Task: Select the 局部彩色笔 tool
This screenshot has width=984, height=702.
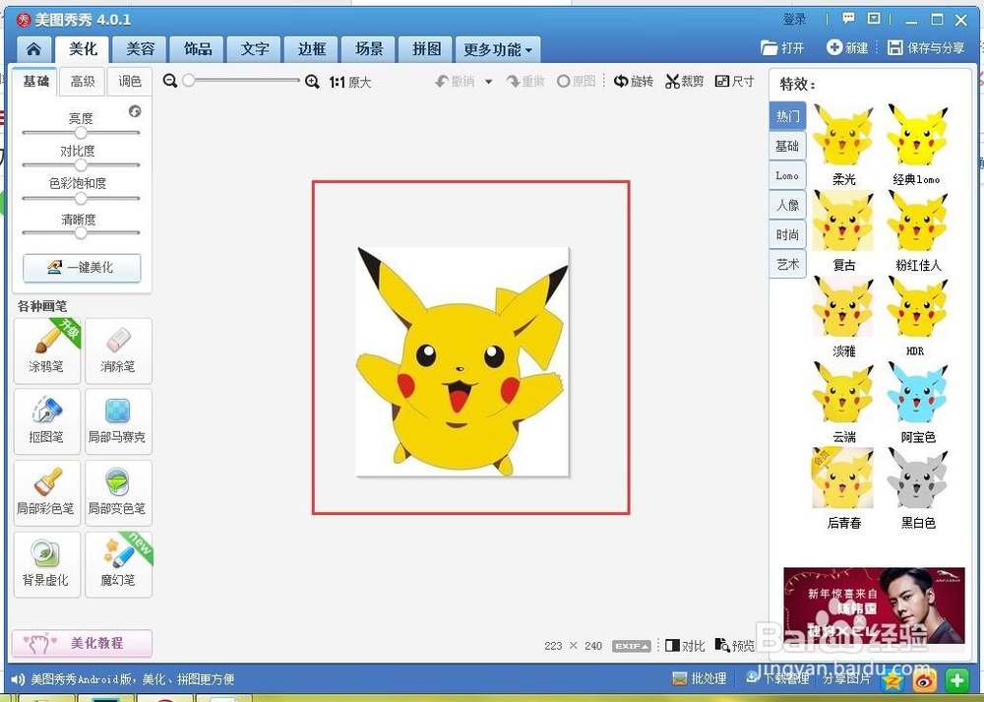Action: [47, 493]
